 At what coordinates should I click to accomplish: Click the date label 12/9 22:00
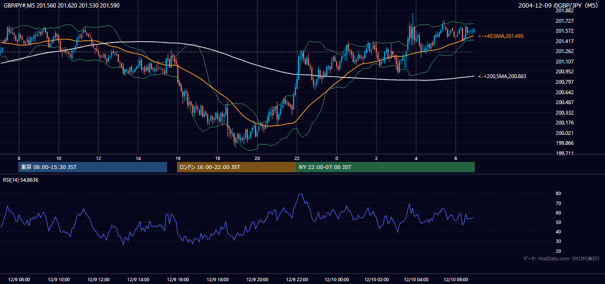(x=297, y=279)
